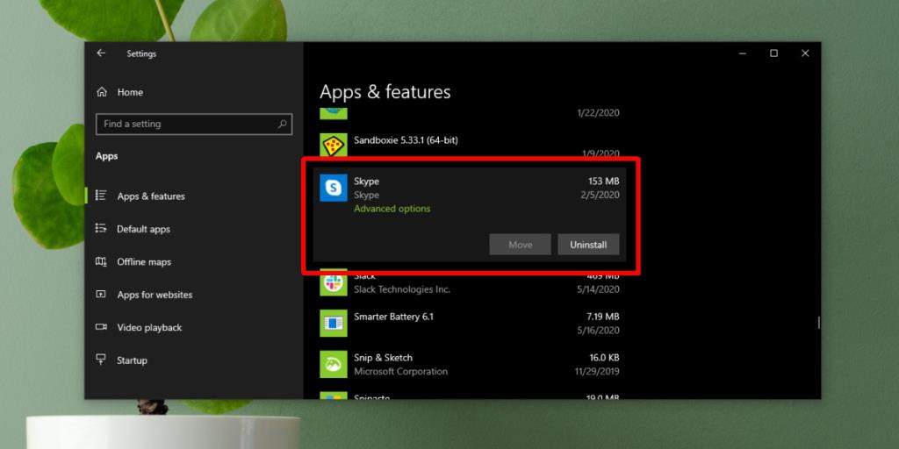899x449 pixels.
Task: Maximize the Settings window
Action: [x=773, y=53]
